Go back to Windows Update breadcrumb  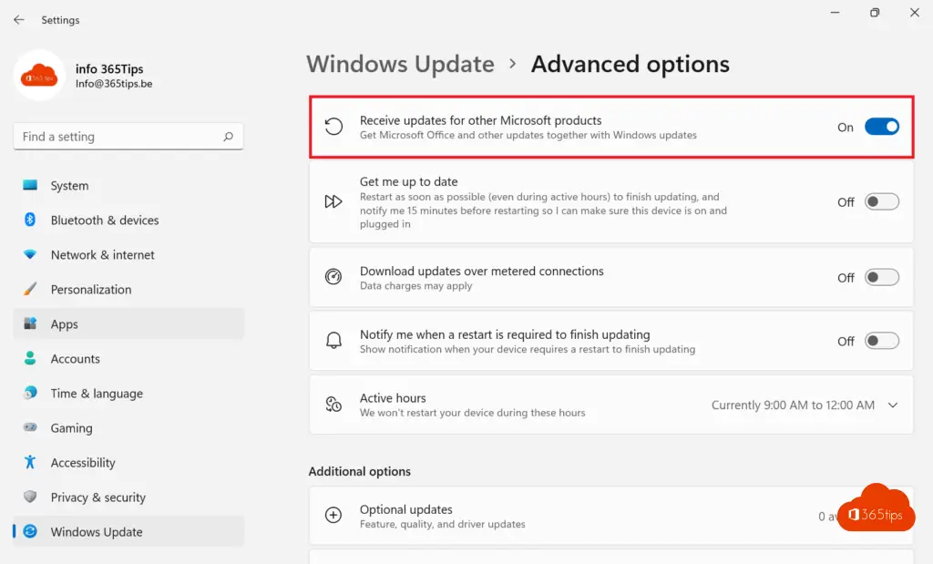click(x=400, y=65)
